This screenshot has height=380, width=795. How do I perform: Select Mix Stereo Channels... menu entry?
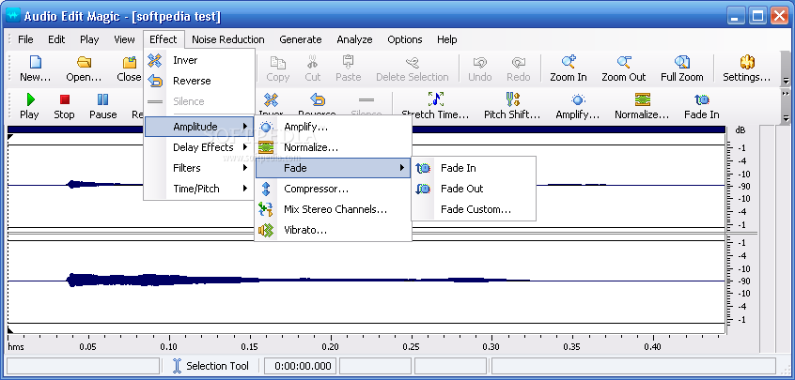pos(333,209)
